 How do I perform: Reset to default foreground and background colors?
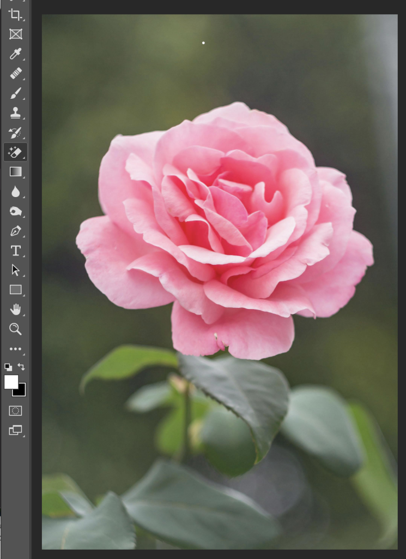(8, 367)
